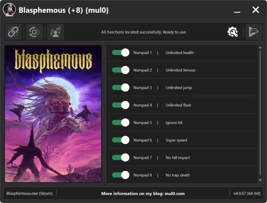The image size is (267, 203).
Task: Toggle off Unlimited health switch
Action: (120, 53)
